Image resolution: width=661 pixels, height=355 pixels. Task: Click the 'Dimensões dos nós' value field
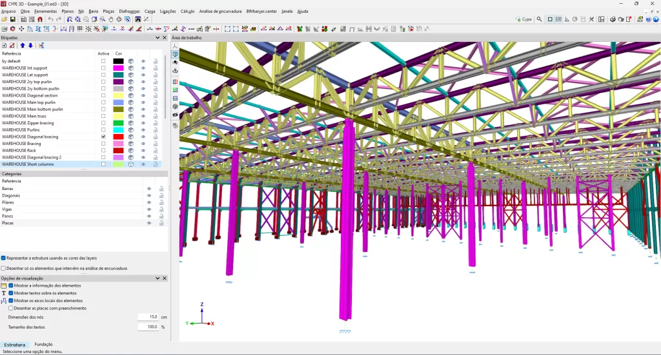pos(148,317)
